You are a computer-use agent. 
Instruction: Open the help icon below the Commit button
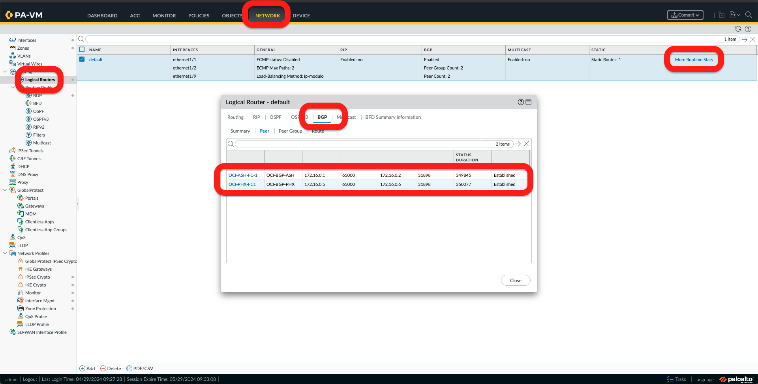coord(748,29)
